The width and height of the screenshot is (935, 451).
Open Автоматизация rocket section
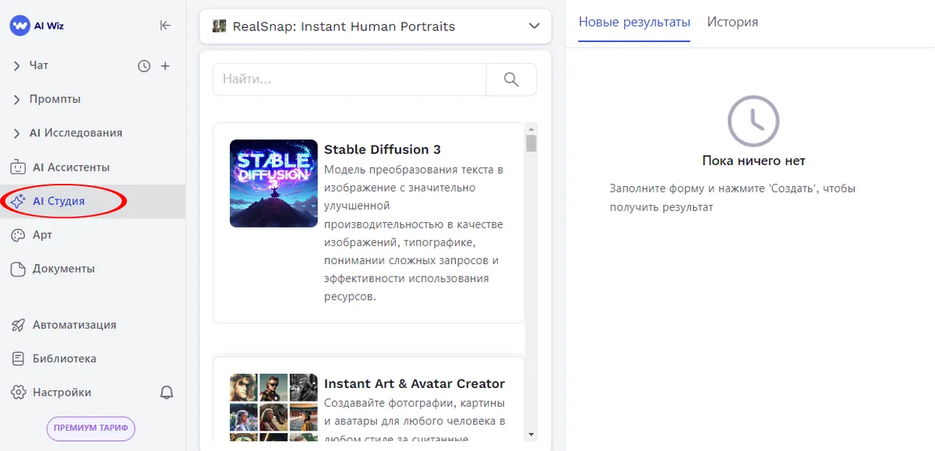pos(74,325)
